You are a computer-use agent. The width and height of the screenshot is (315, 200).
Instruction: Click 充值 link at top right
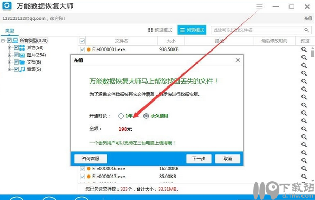tap(308, 18)
